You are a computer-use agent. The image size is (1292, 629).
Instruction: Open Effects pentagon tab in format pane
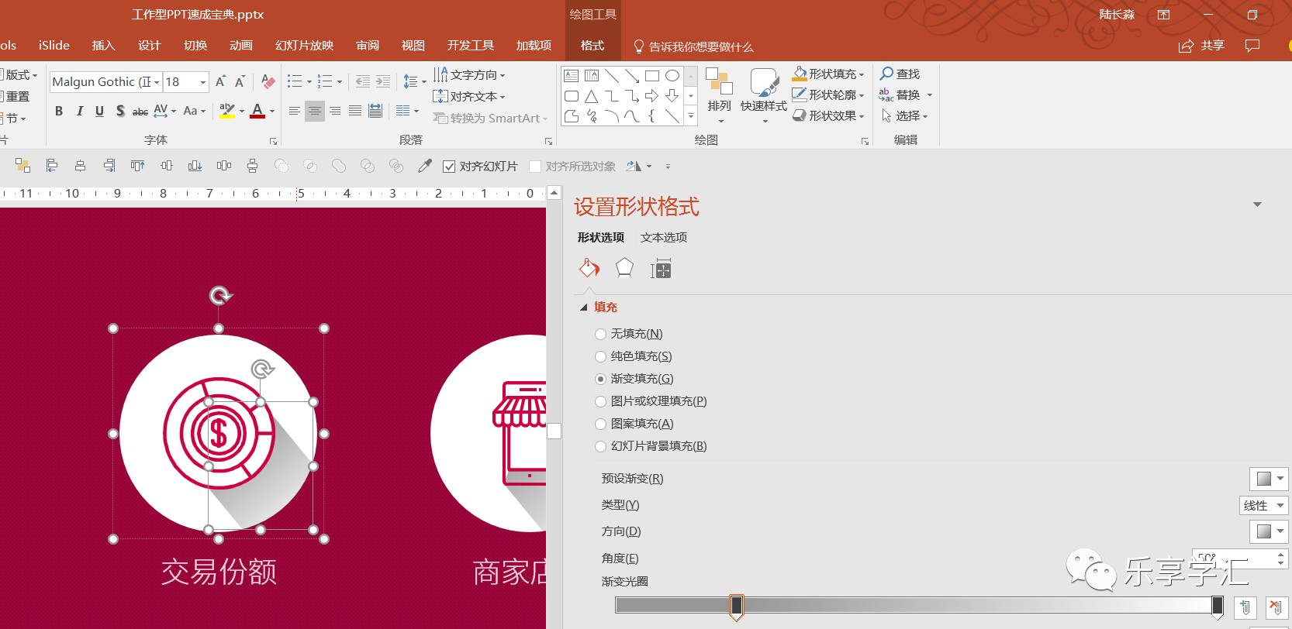coord(624,269)
